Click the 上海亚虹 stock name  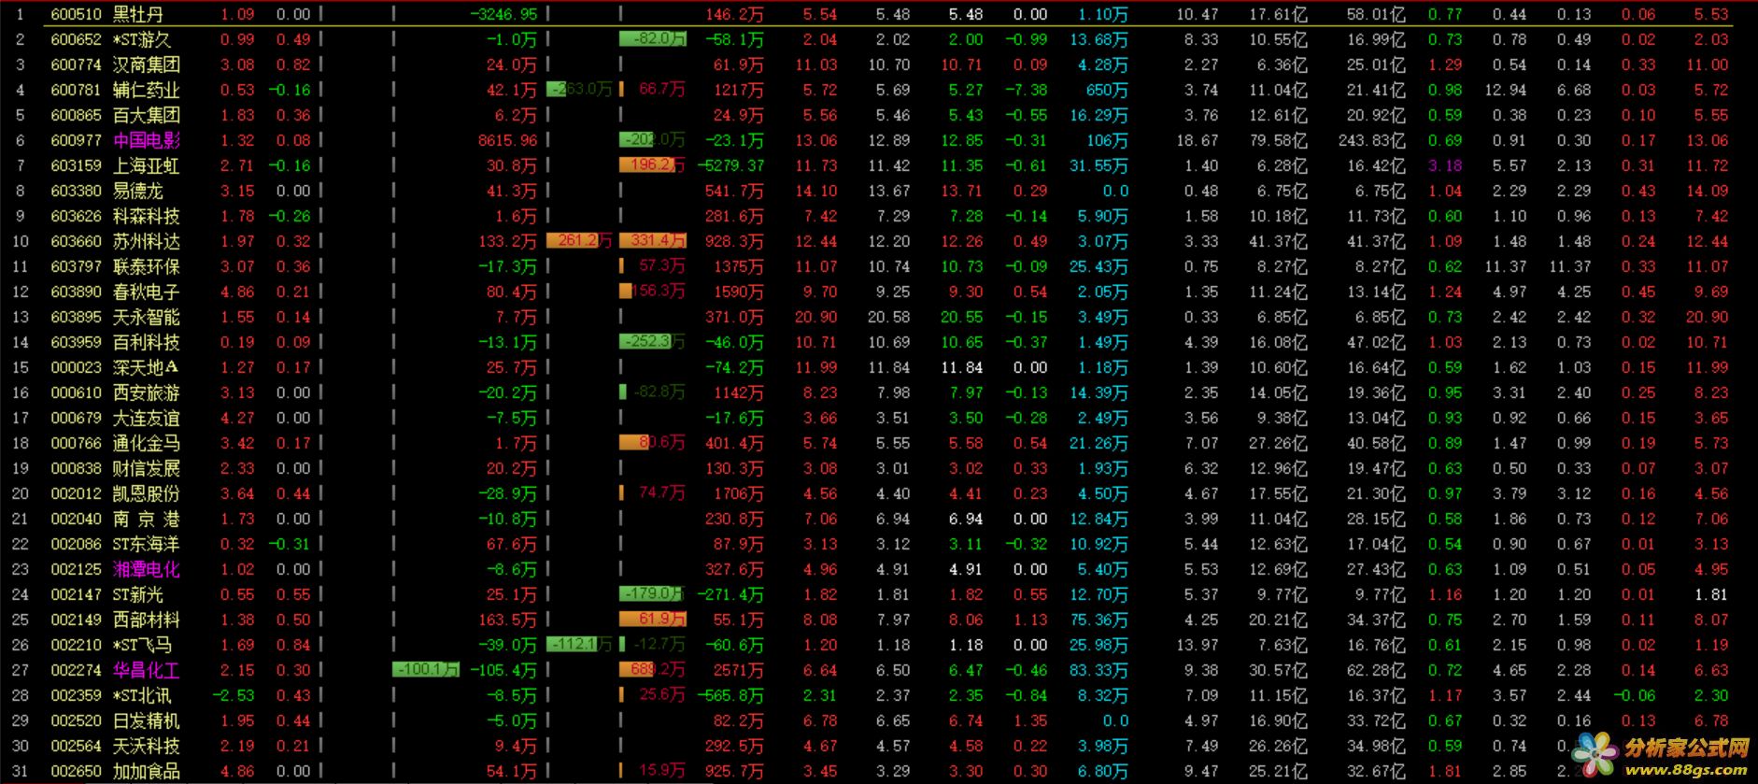[146, 165]
